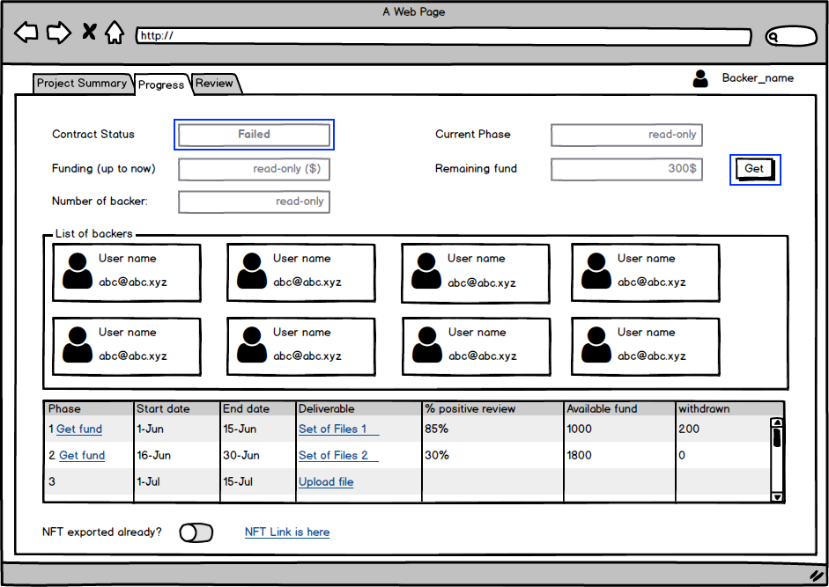Click Get fund link in phase 1 row

coord(79,429)
